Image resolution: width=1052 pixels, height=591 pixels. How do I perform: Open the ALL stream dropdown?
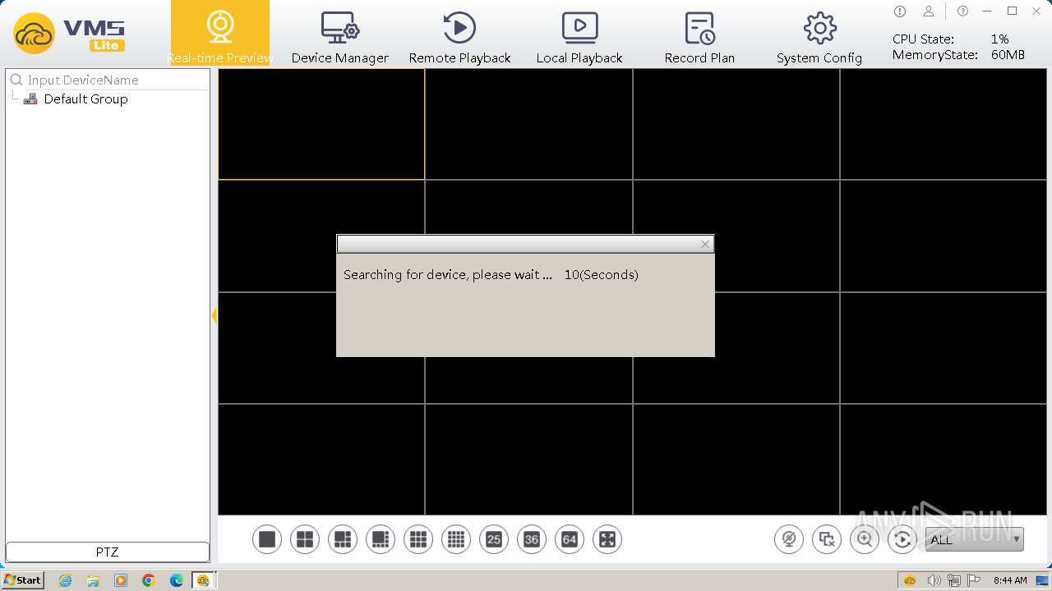[x=975, y=539]
